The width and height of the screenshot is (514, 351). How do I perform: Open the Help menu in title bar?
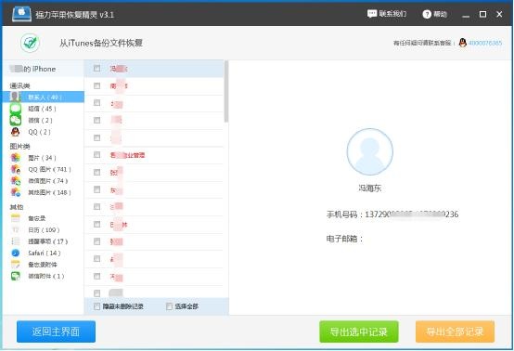(x=434, y=14)
